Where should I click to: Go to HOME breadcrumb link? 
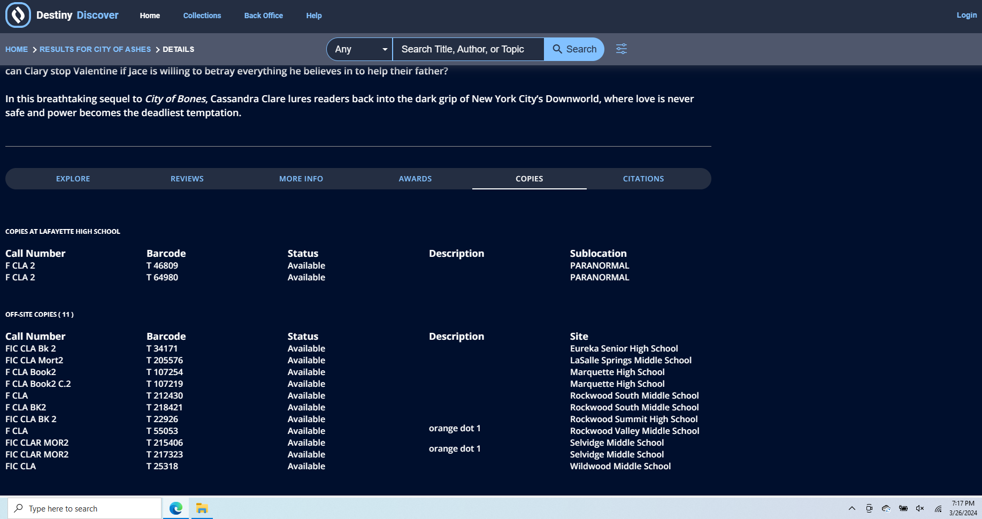[17, 49]
